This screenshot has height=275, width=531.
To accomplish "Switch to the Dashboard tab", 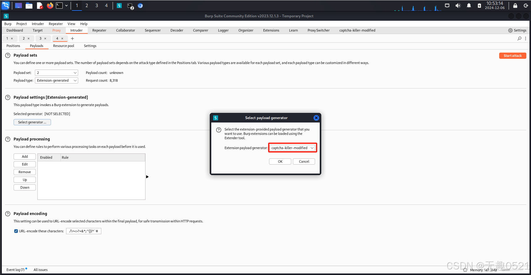I will (15, 30).
